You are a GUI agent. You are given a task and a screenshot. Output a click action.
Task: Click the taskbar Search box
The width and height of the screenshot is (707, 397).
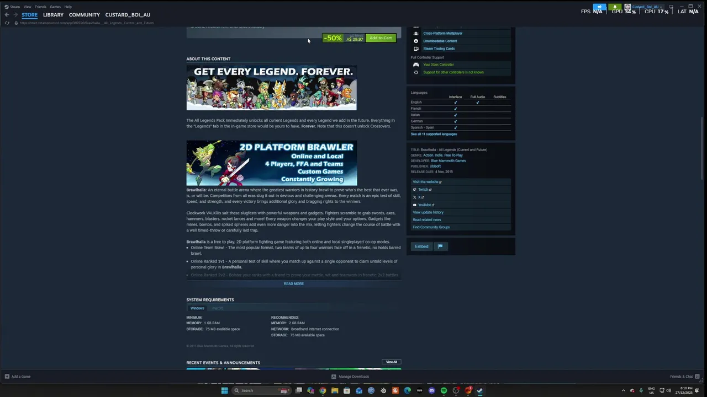(262, 390)
